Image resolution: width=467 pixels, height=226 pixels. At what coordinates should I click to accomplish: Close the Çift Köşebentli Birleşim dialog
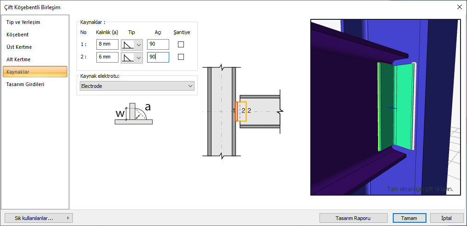(459, 7)
